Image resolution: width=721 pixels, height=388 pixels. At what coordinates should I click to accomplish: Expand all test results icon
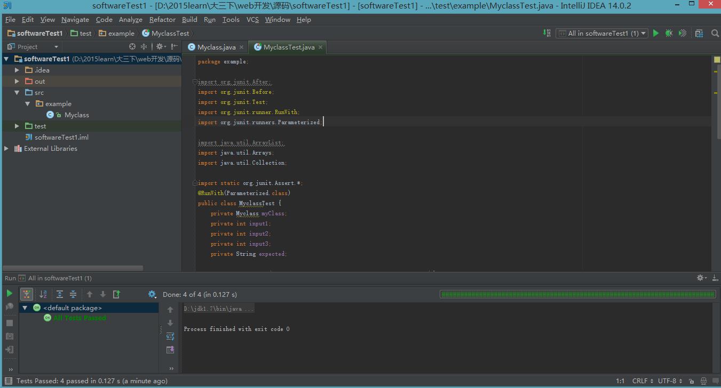click(60, 294)
